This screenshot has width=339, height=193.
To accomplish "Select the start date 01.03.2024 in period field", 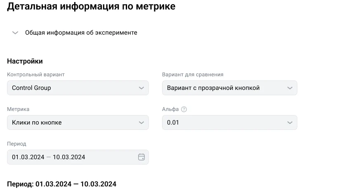I will (x=28, y=157).
